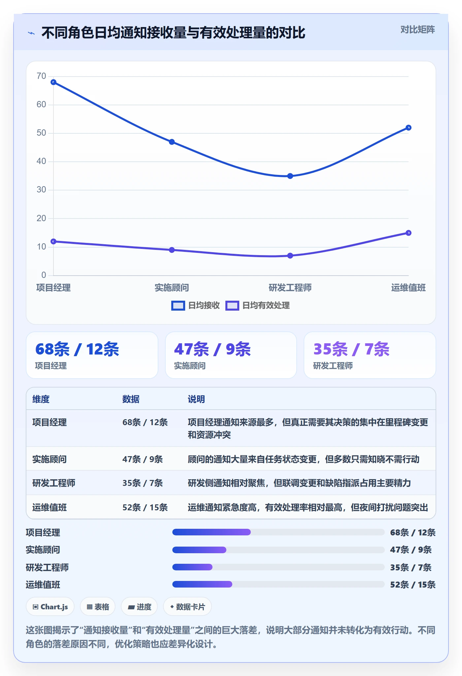462x676 pixels.
Task: Click the 实施顾问 x-axis label
Action: click(x=172, y=288)
